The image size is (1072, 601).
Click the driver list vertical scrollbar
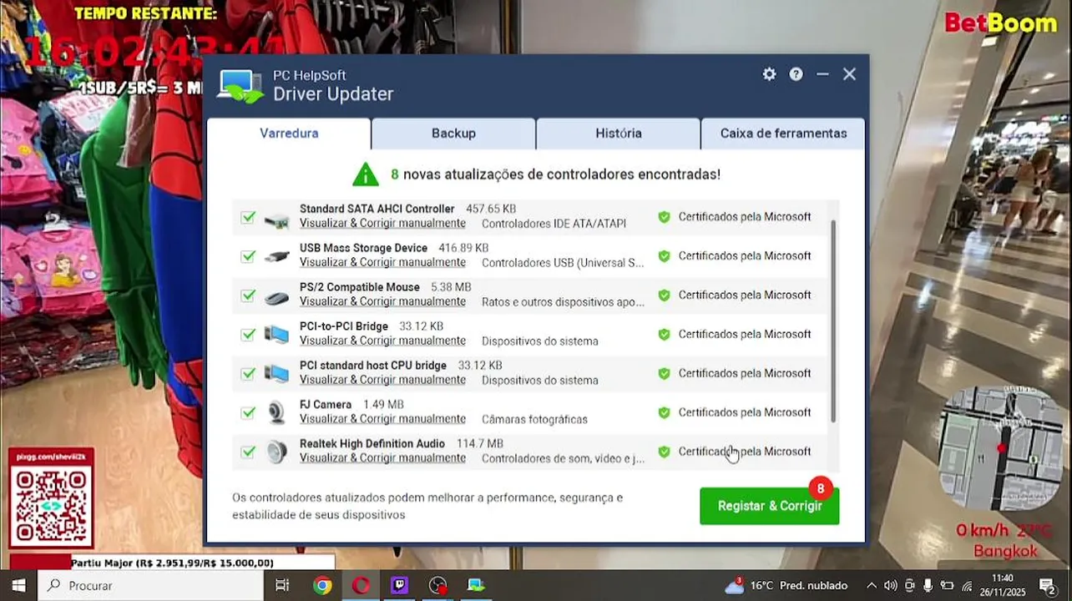tap(833, 321)
